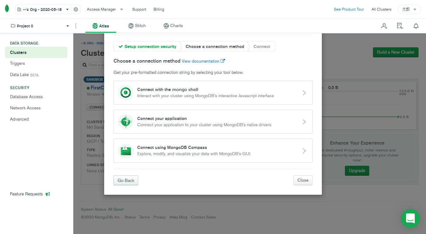
Task: Click the Choose a connection method step
Action: point(215,46)
